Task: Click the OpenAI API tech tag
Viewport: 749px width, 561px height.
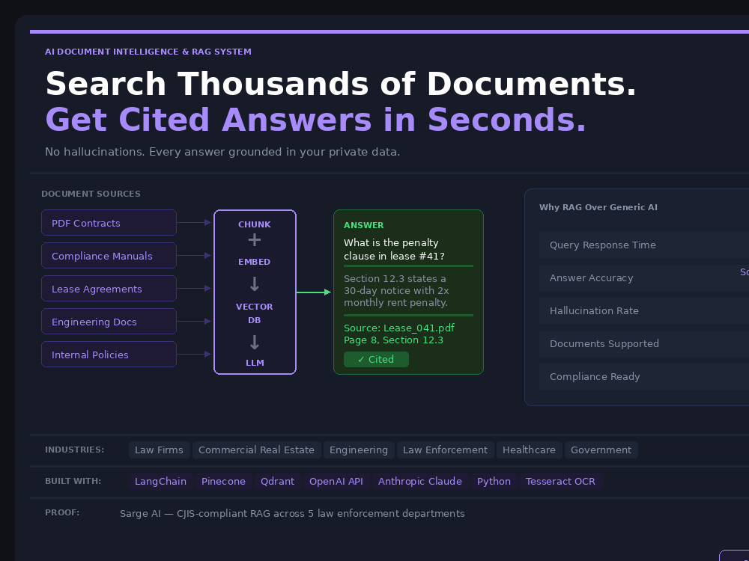Action: (336, 481)
